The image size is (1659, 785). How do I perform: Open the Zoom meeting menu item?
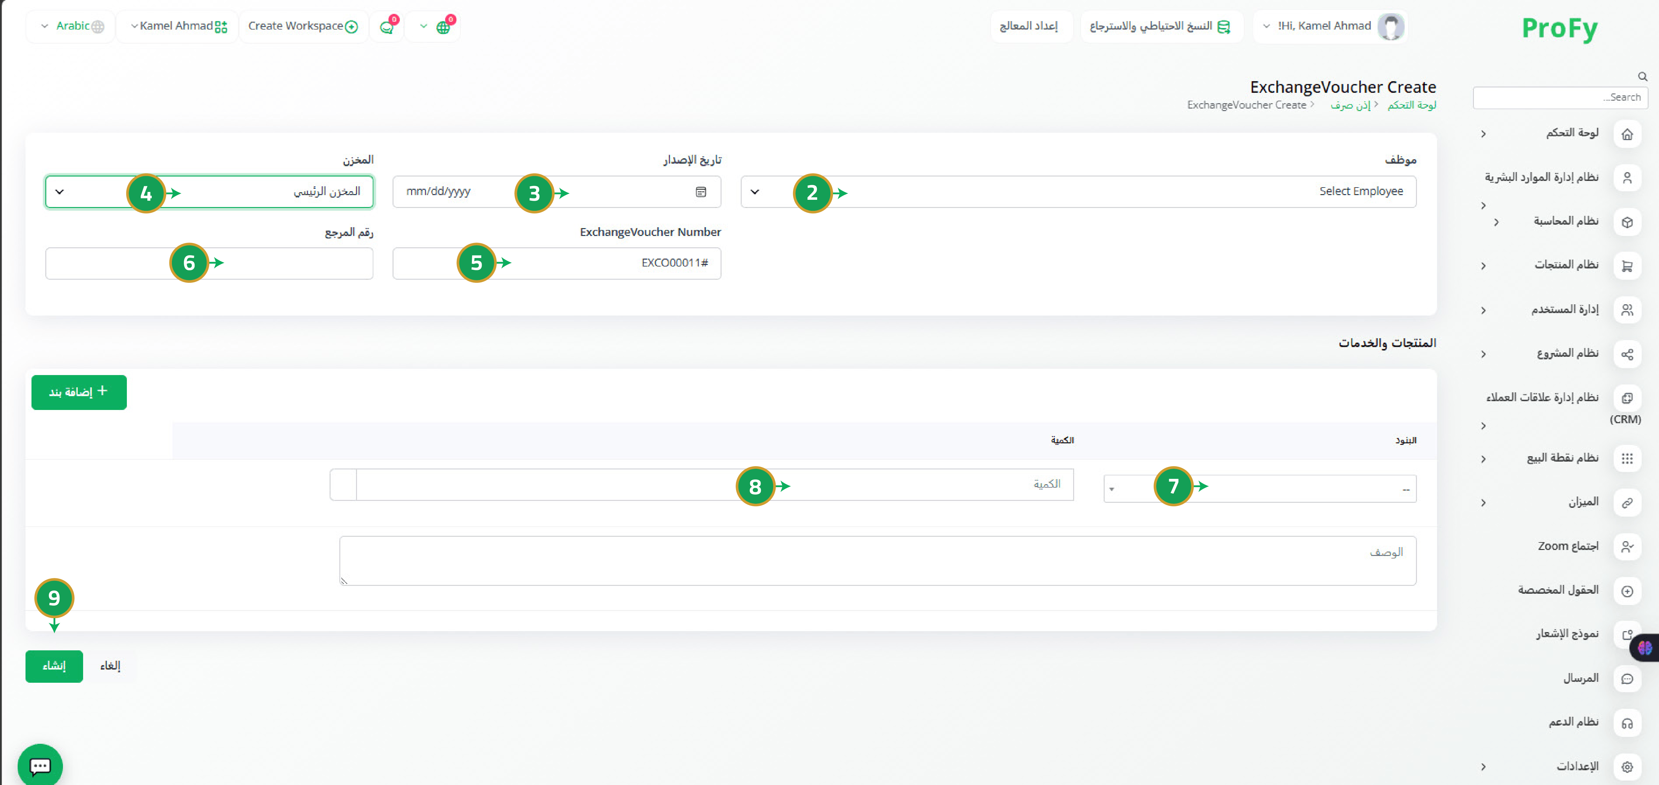pyautogui.click(x=1568, y=546)
